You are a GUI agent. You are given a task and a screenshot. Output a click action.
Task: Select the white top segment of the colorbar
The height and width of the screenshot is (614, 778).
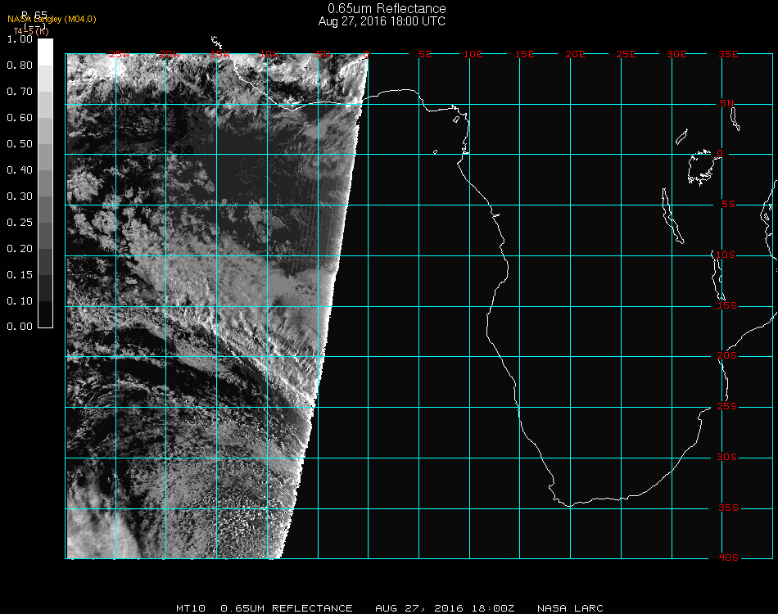[46, 50]
